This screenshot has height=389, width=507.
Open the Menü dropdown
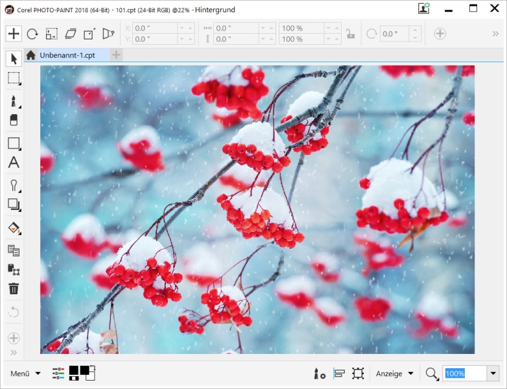(x=26, y=373)
